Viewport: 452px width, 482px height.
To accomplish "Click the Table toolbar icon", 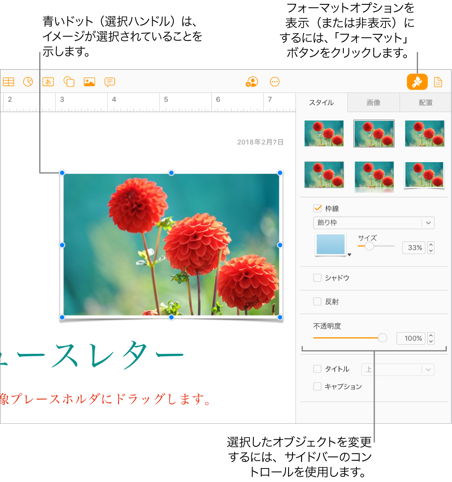I will pyautogui.click(x=9, y=82).
